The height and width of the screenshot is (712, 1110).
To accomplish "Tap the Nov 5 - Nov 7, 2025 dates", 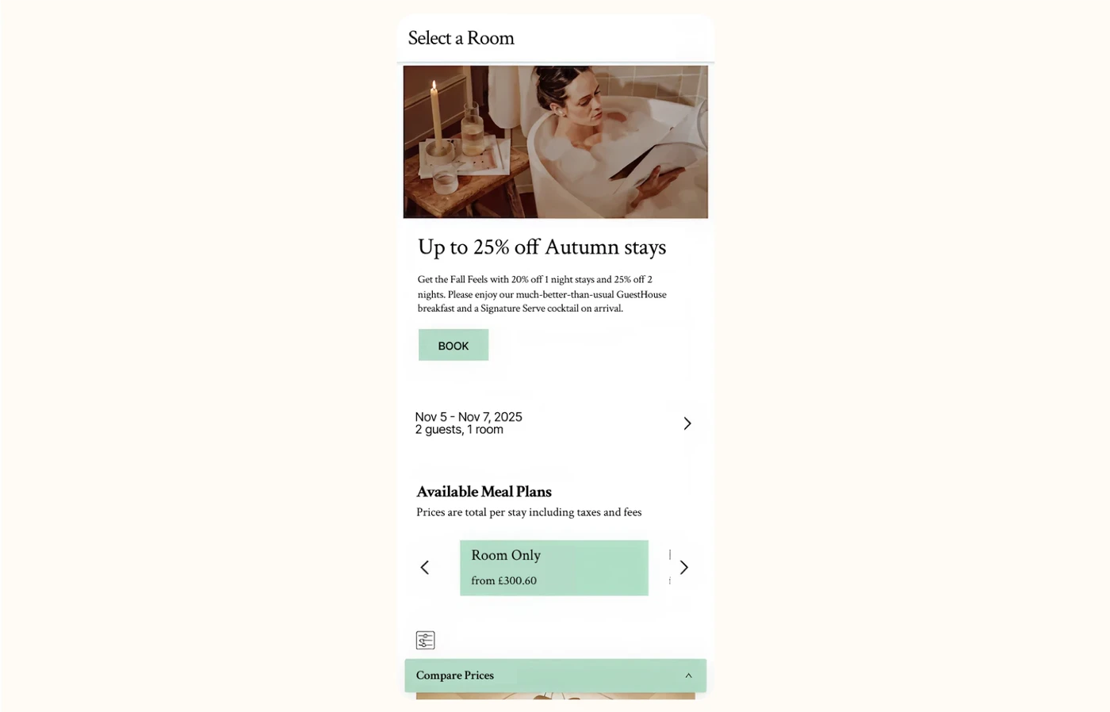I will 469,417.
